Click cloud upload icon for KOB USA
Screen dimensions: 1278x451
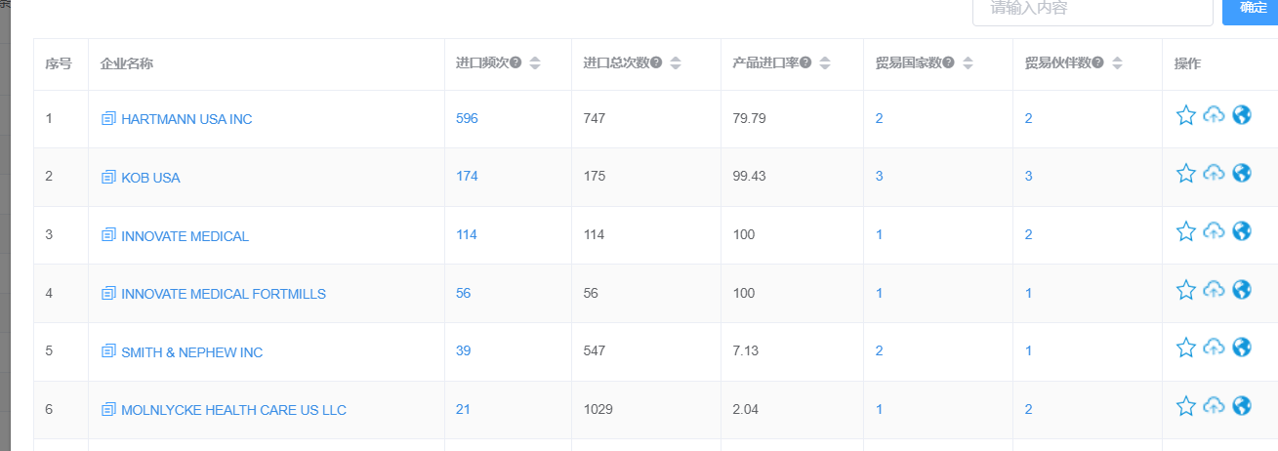pos(1214,174)
